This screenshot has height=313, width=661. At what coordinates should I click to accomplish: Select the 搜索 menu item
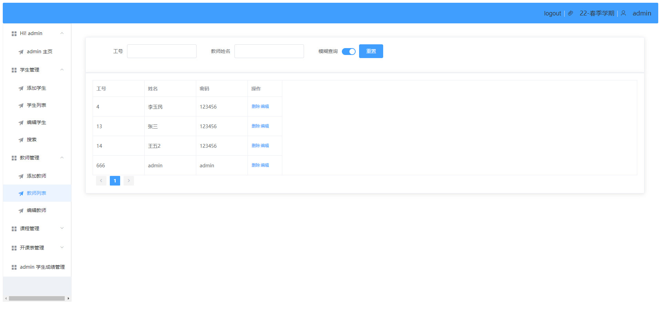[x=37, y=139]
